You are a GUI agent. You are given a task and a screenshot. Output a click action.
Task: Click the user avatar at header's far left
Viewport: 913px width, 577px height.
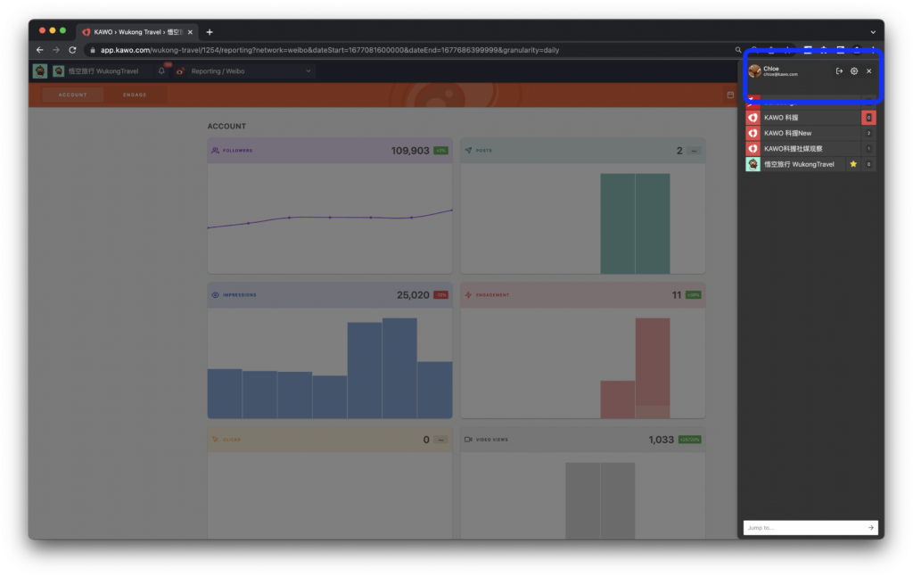(39, 71)
